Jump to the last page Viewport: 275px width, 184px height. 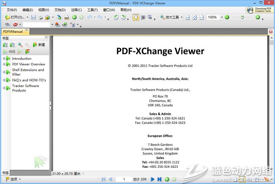click(x=159, y=179)
